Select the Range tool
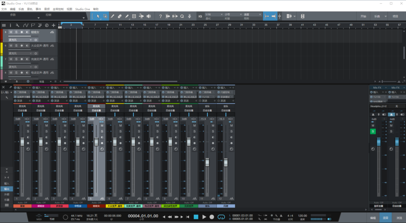The image size is (406, 223). pyautogui.click(x=105, y=16)
